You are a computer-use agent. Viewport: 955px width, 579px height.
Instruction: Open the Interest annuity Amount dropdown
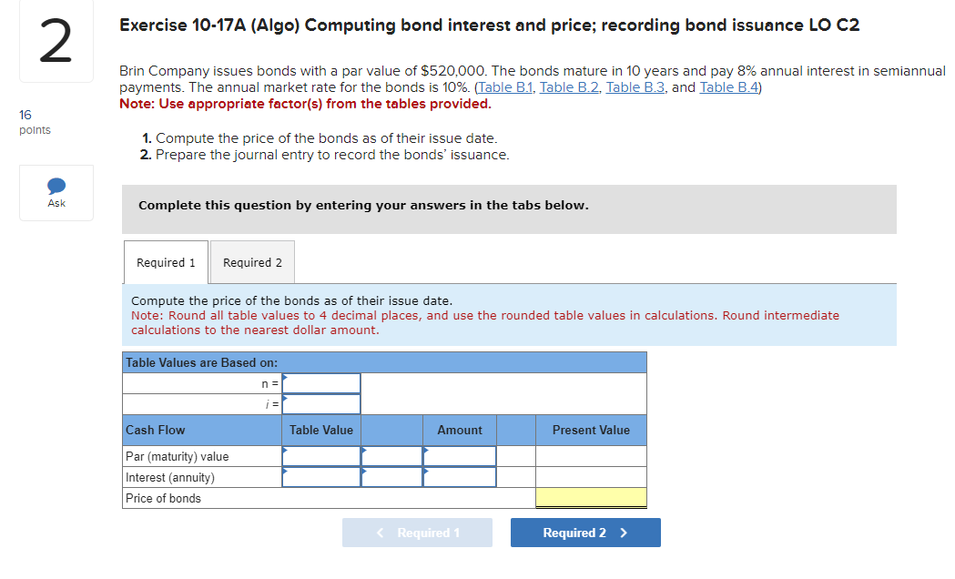(459, 477)
